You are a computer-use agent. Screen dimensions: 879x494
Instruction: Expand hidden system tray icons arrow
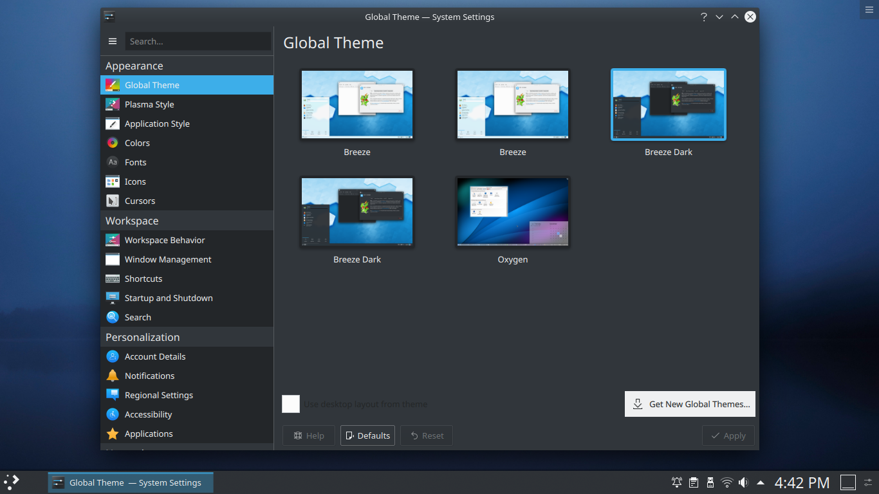click(x=761, y=482)
